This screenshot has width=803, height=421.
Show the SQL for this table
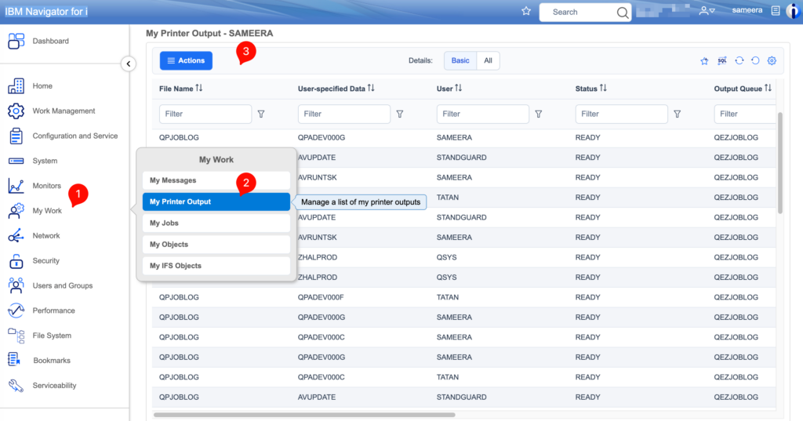722,61
